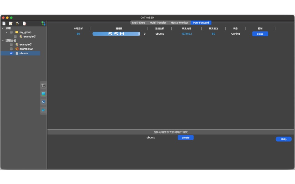Uncheck the ubuntu host checkbox

pos(11,53)
